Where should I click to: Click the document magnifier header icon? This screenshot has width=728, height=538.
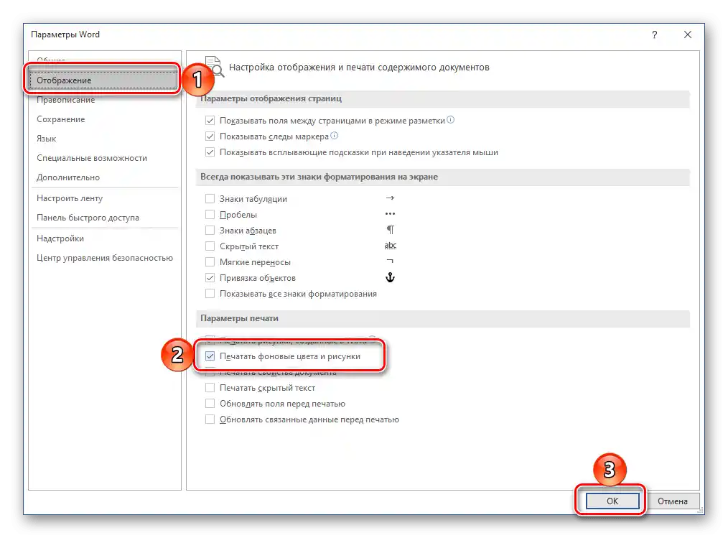[215, 67]
